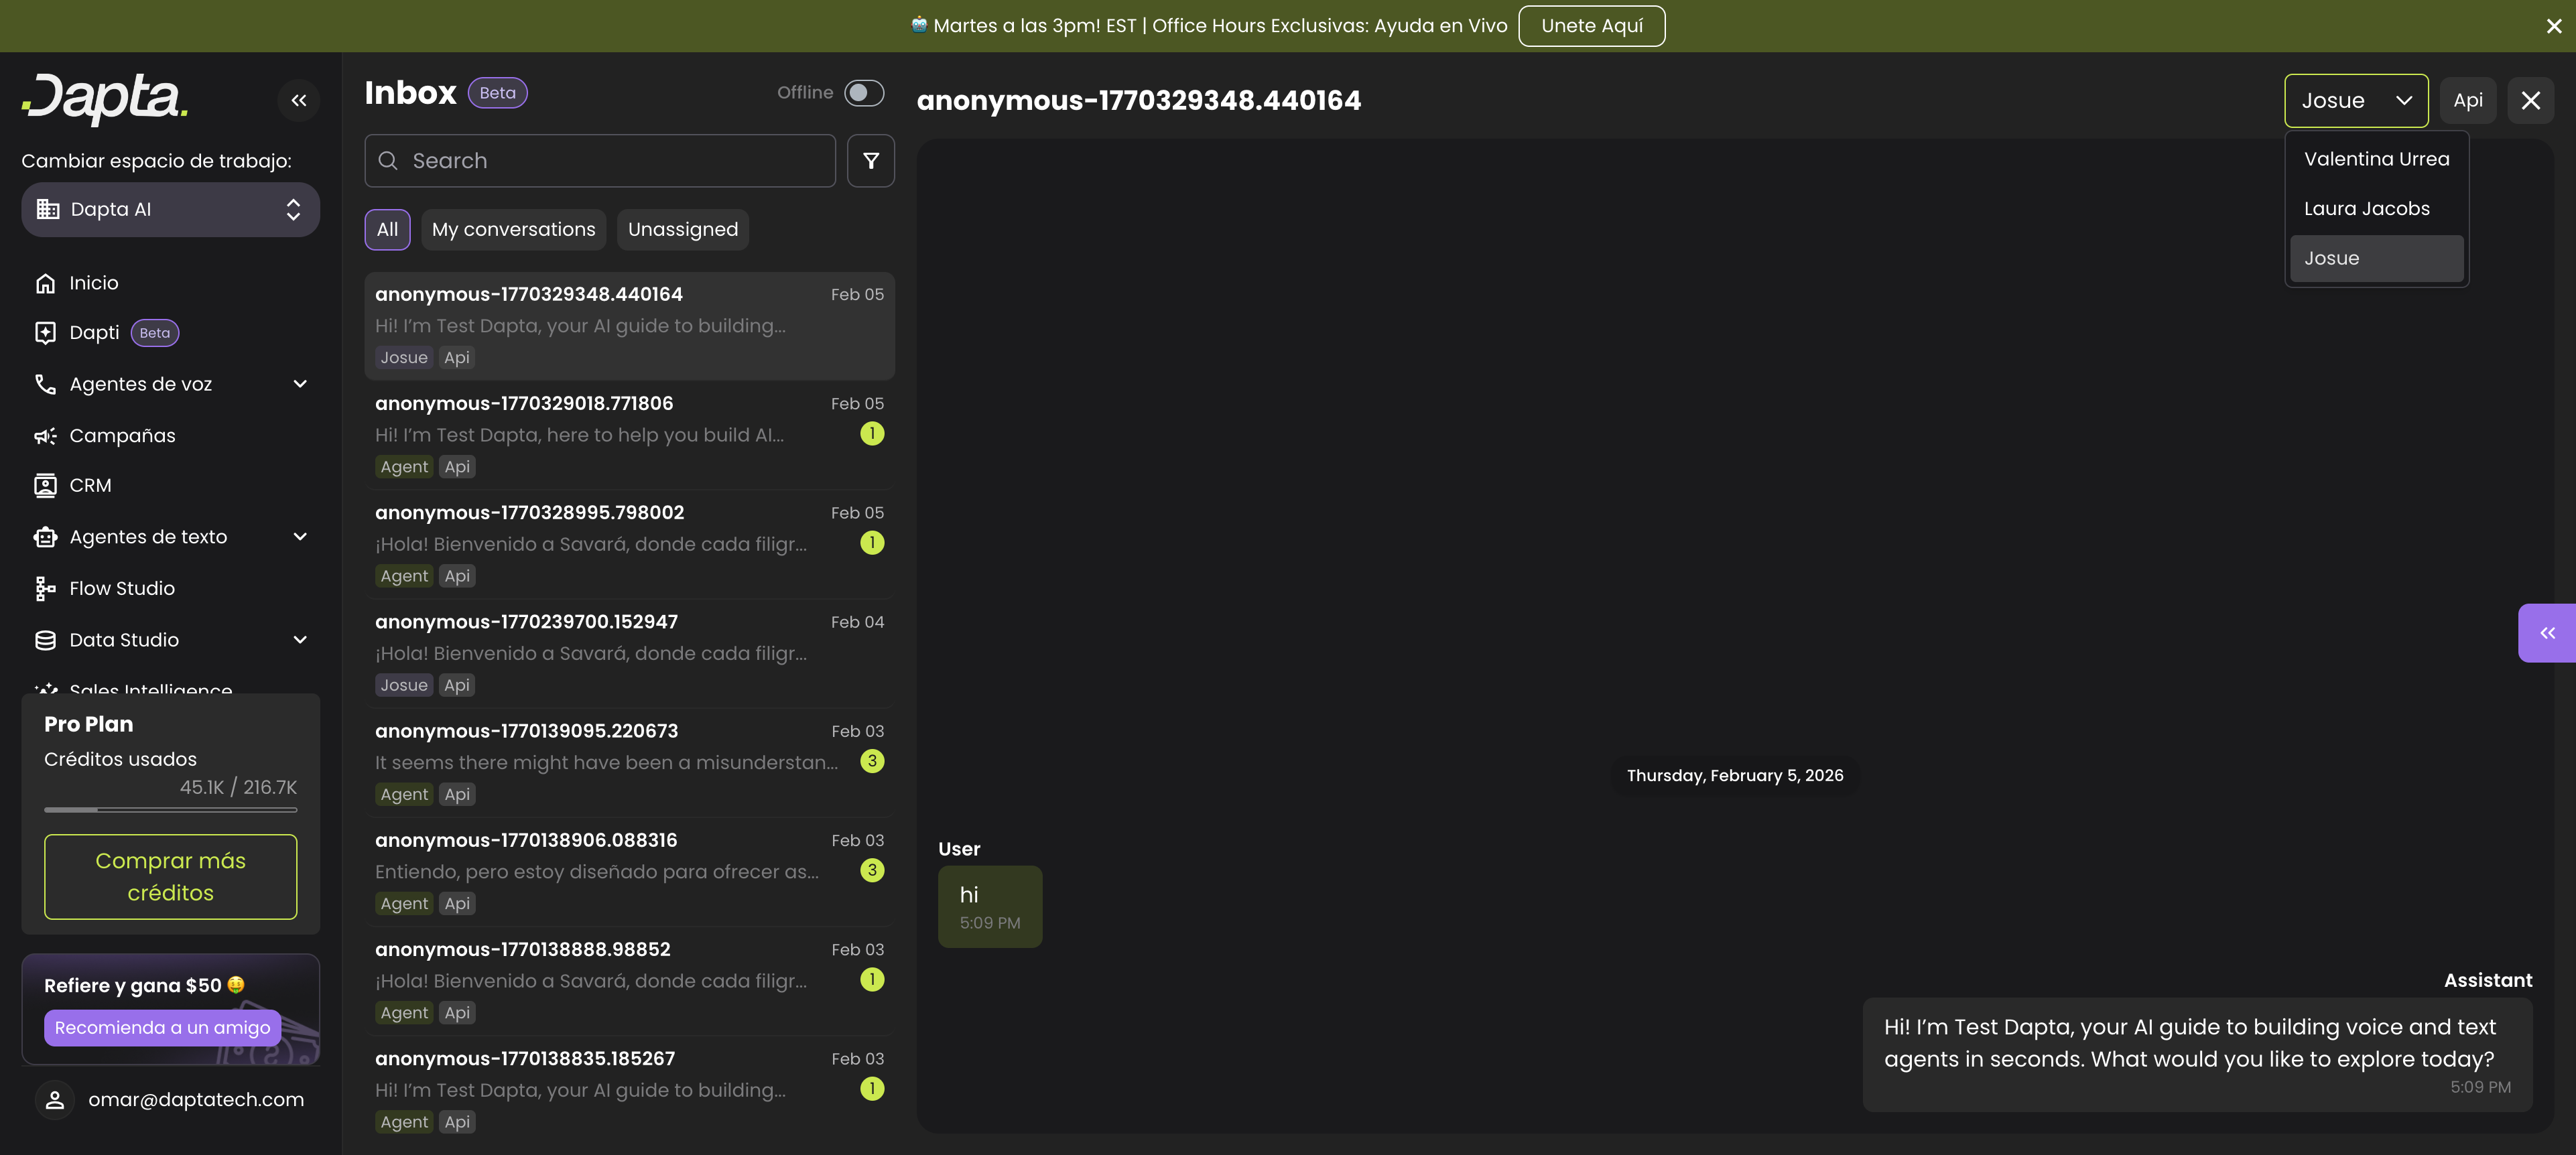Viewport: 2576px width, 1155px height.
Task: Expand Agentes de voz submenu
Action: (x=299, y=384)
